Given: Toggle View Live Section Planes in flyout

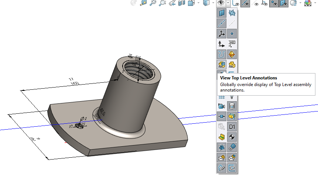Looking at the screenshot, I should (x=232, y=13).
